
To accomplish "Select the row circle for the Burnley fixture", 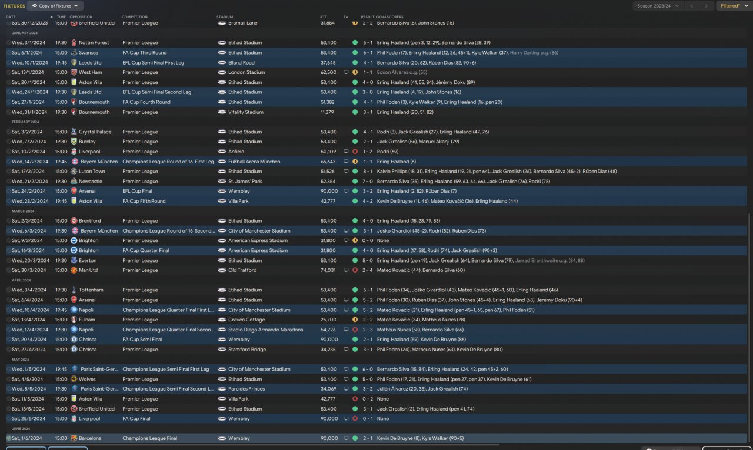I will [9, 142].
